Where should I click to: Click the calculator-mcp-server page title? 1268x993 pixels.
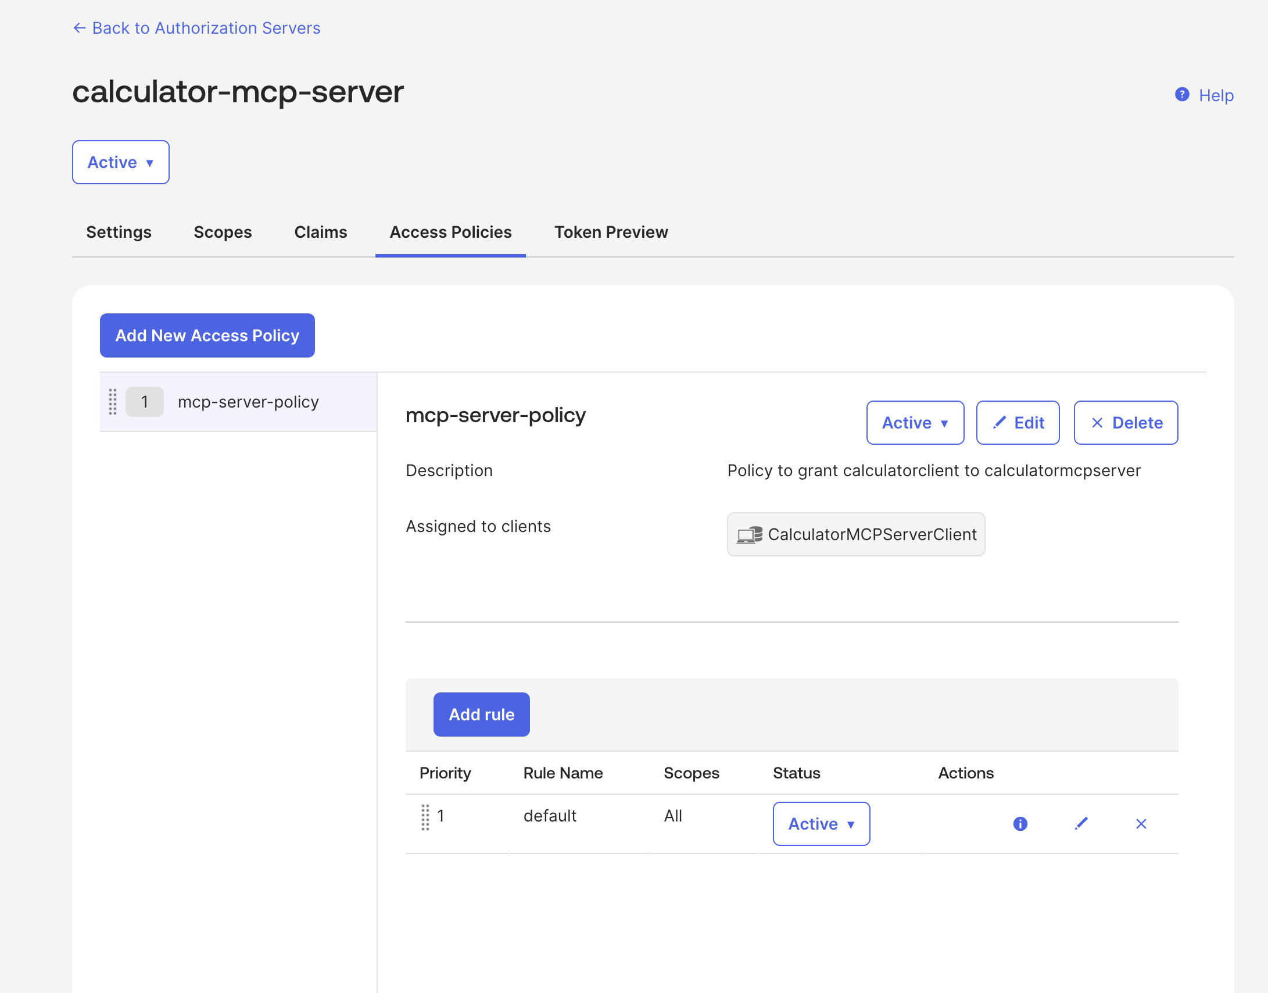238,92
